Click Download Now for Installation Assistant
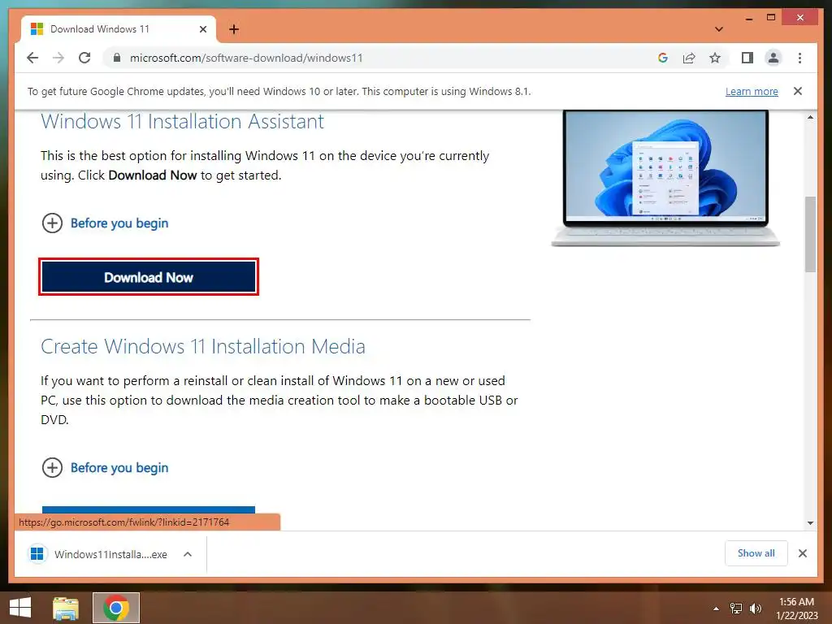Screen dimensions: 832x624 [149, 277]
